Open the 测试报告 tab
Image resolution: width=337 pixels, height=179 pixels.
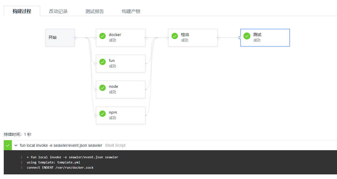(x=95, y=11)
